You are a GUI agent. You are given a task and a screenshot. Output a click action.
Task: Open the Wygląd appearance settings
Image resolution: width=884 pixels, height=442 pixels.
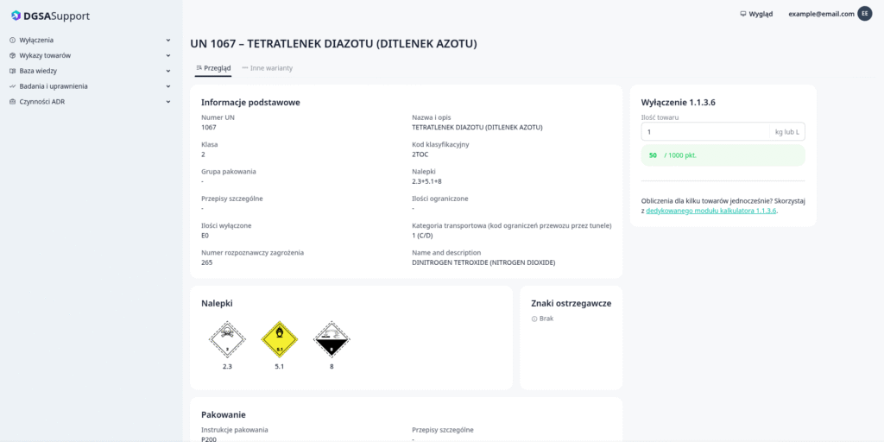coord(756,14)
